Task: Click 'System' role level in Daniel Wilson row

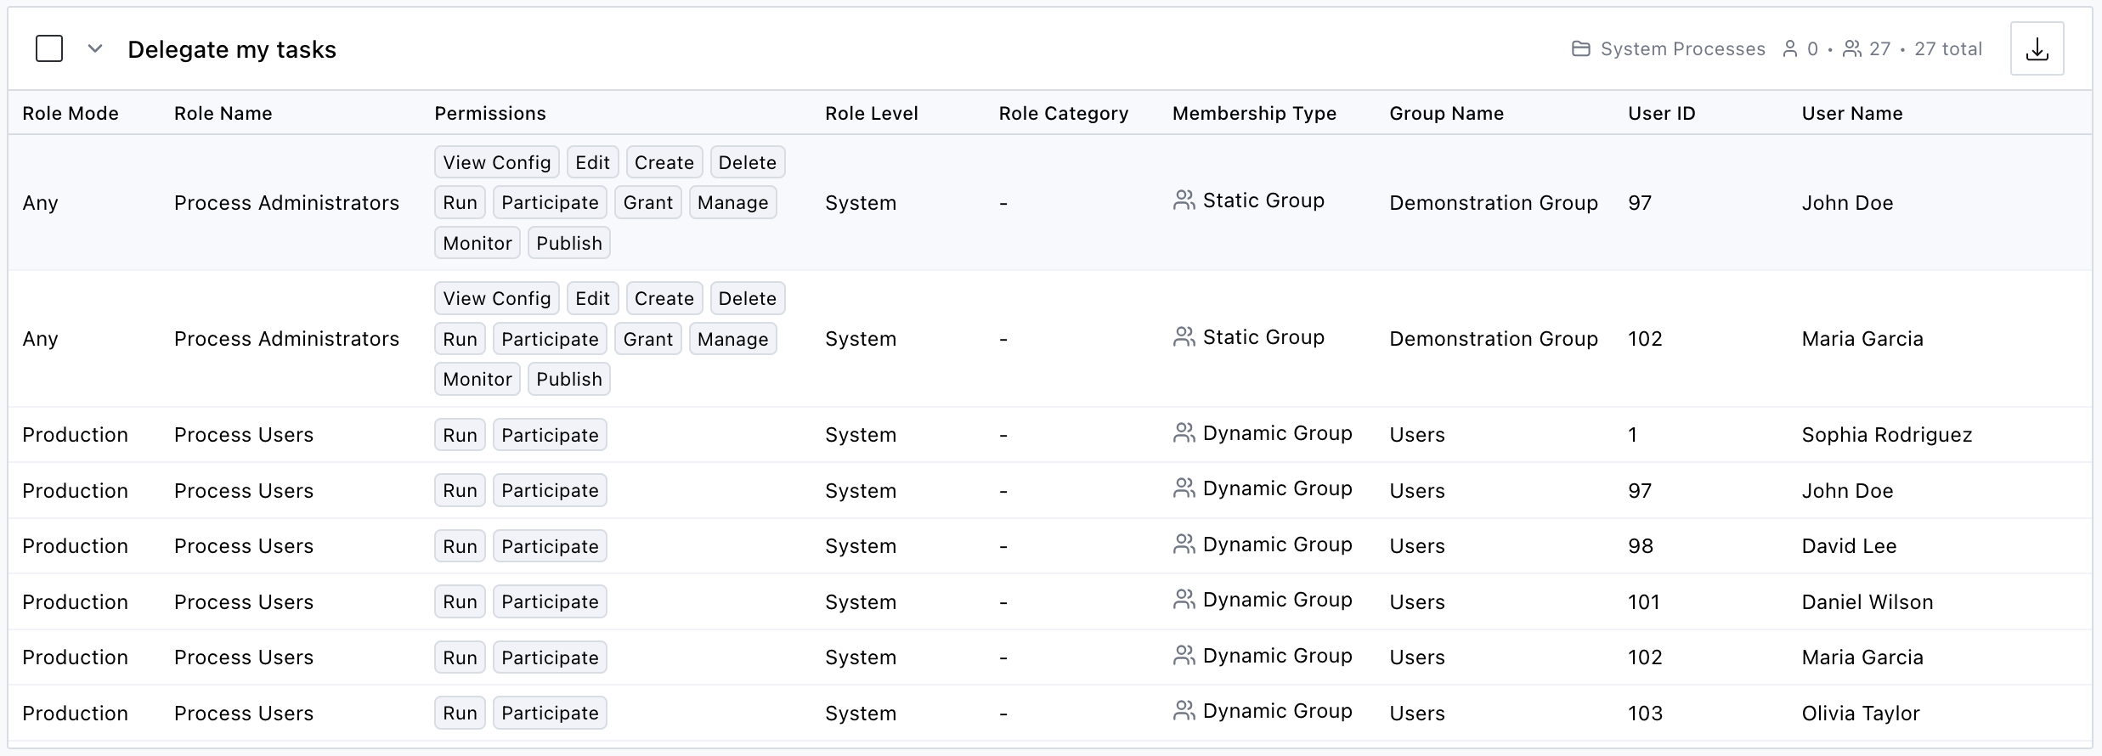Action: pyautogui.click(x=861, y=602)
